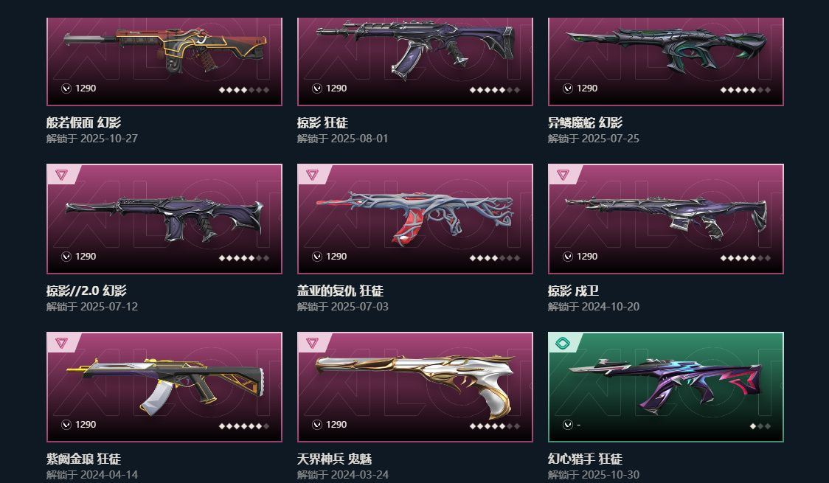Click the pink triangle badge on 天界神兵 鬼魅 card
The height and width of the screenshot is (483, 829).
(312, 342)
